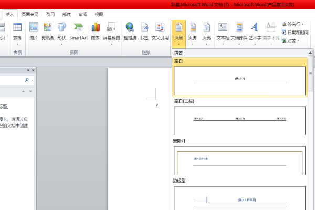
Task: Open the Shapes (形状) gallery
Action: (x=61, y=27)
